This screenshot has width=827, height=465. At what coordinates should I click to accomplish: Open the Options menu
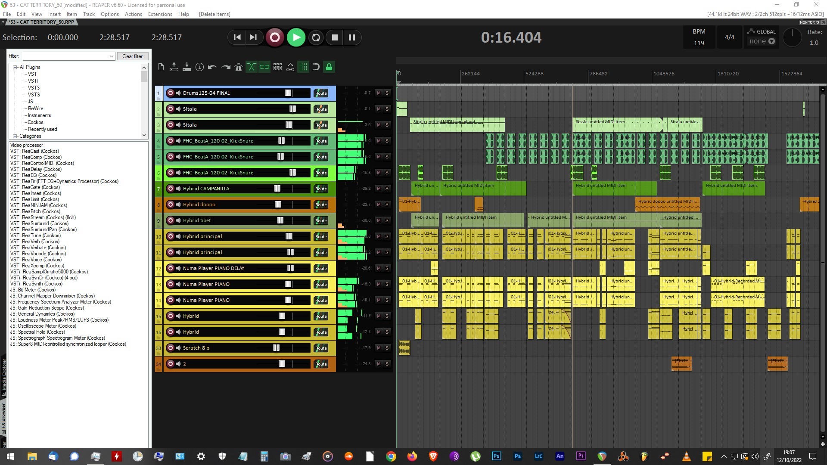click(x=110, y=14)
